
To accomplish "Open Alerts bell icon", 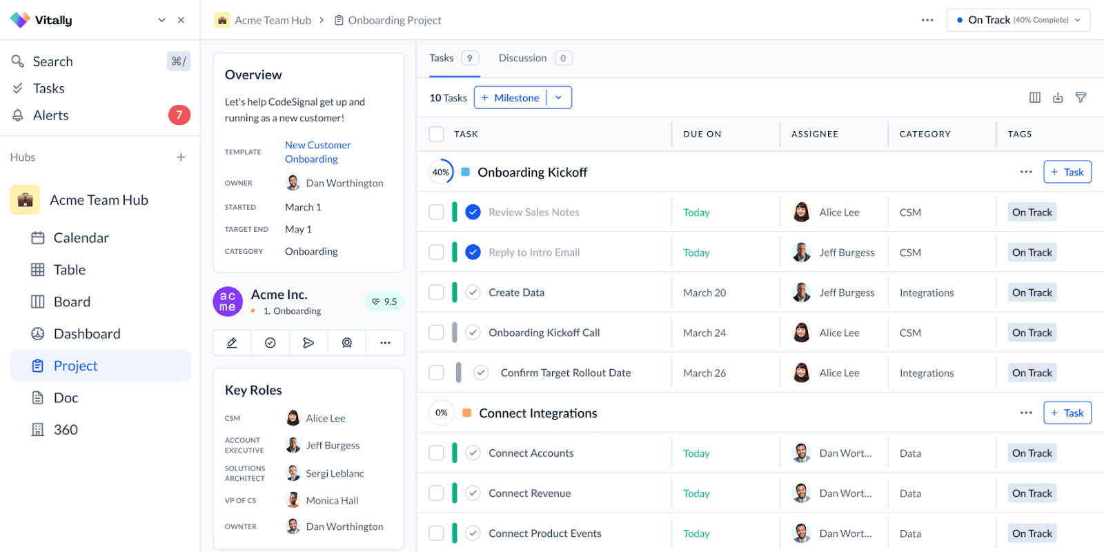I will click(18, 115).
